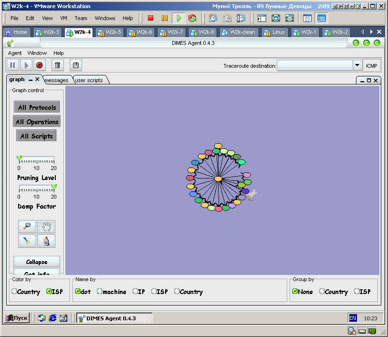Image resolution: width=388 pixels, height=337 pixels.
Task: Open VMware VM menu
Action: coord(63,18)
